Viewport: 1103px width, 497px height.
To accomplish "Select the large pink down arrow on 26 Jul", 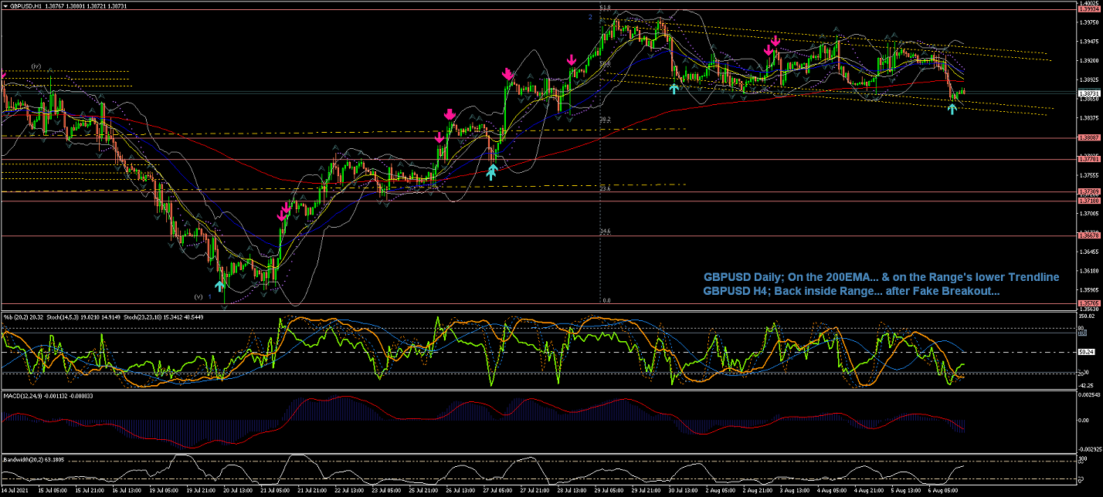I will (x=449, y=115).
